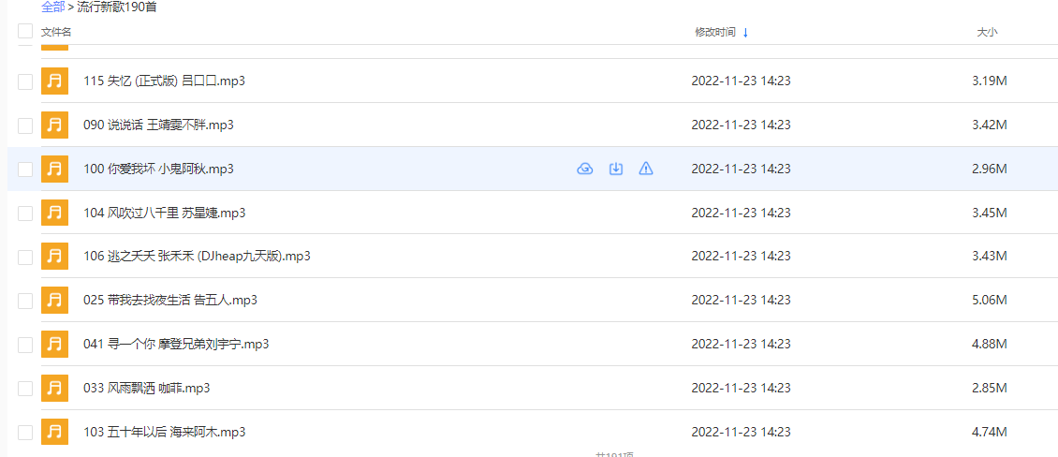Click music icon for 090 说说话 file
Screen dimensions: 1058x457
(54, 125)
